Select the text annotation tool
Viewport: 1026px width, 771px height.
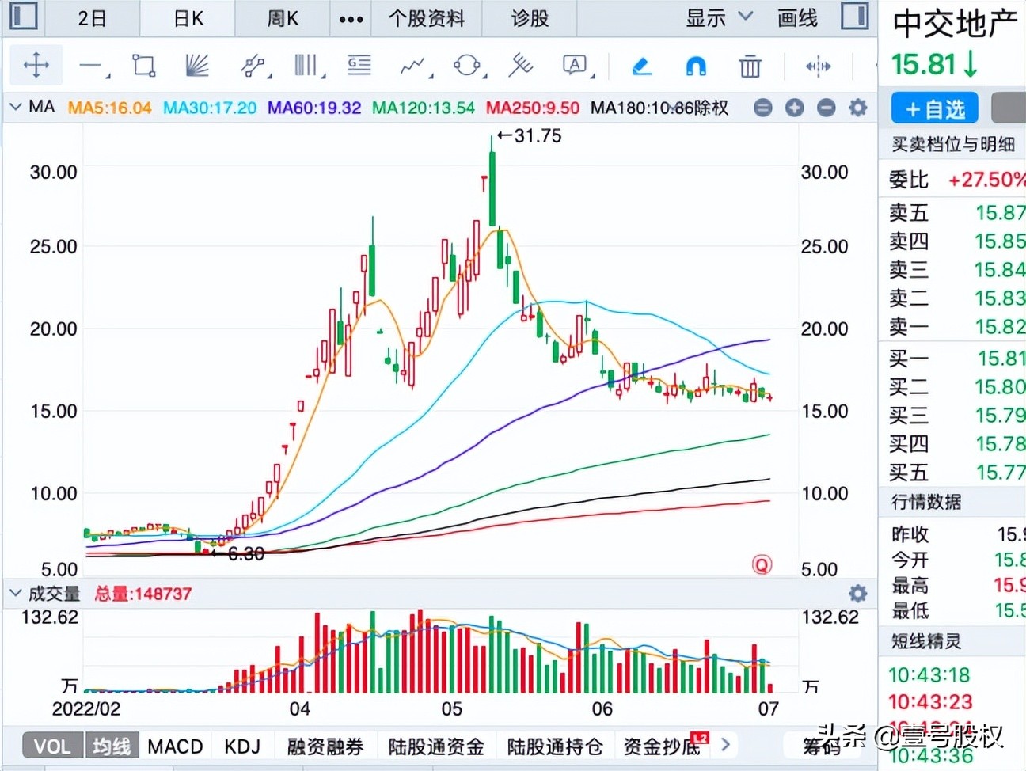click(575, 66)
